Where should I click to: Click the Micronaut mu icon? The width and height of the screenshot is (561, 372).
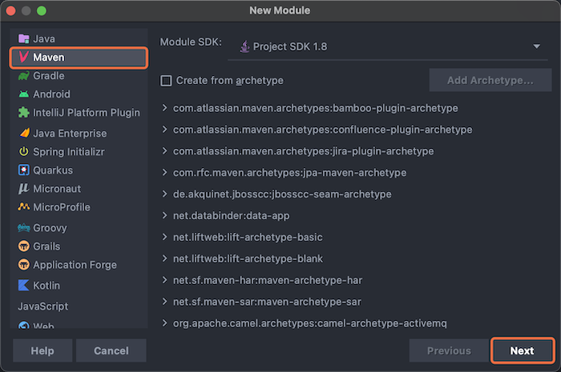point(23,189)
